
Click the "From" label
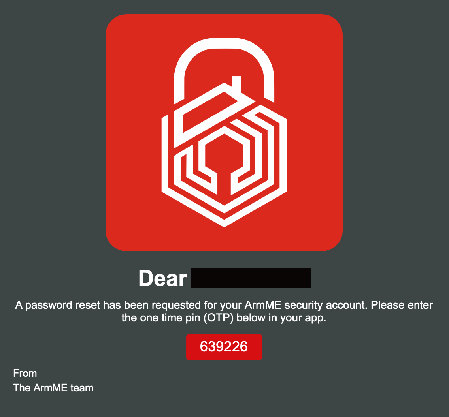(25, 373)
